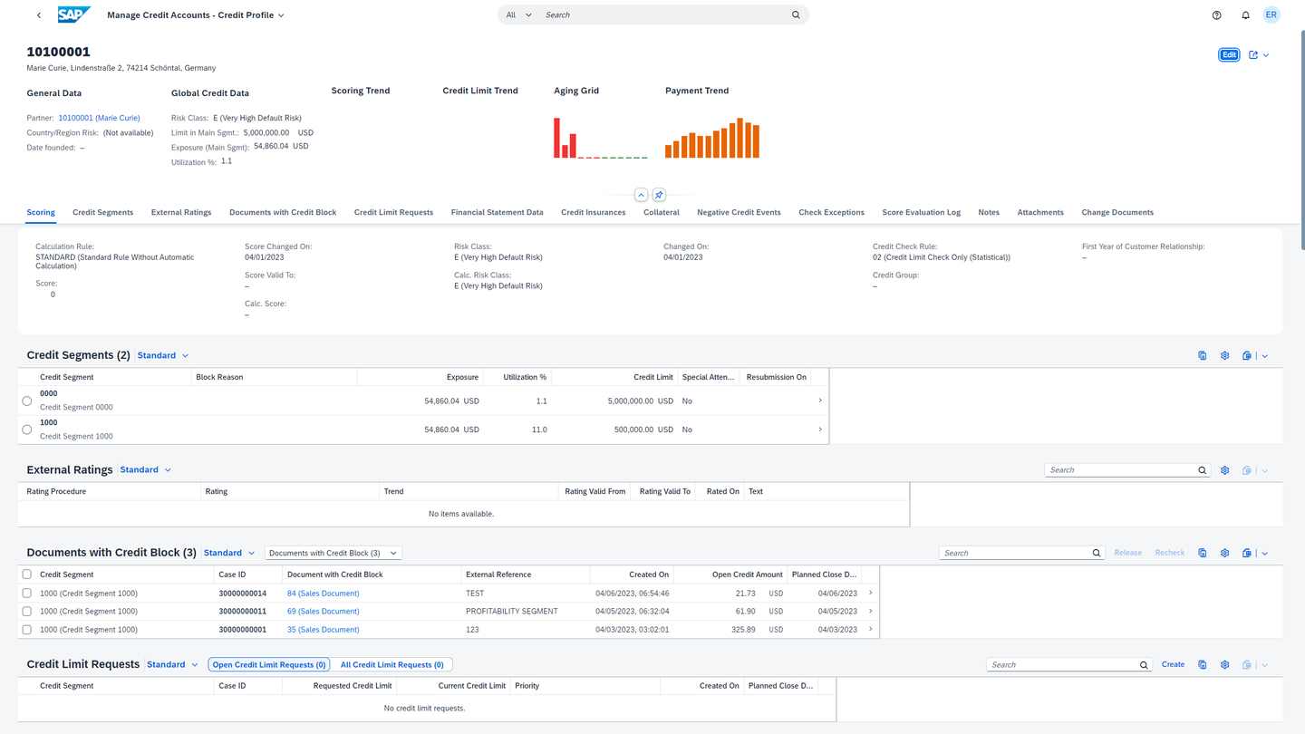The width and height of the screenshot is (1305, 734).
Task: Click External Ratings search magnifier icon
Action: pos(1203,470)
